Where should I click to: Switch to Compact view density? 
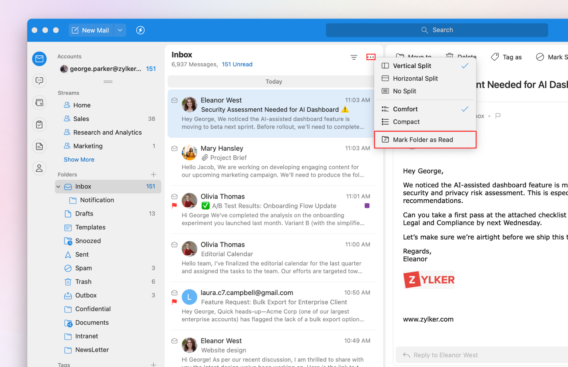coord(406,122)
